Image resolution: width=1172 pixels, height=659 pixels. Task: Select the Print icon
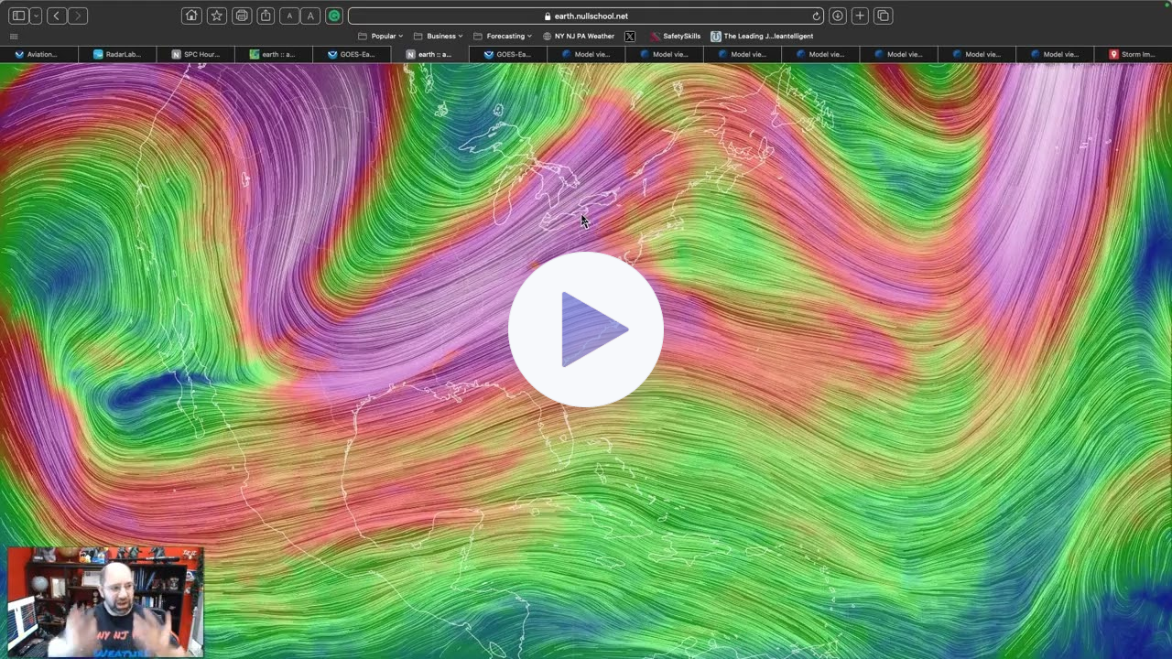coord(240,16)
